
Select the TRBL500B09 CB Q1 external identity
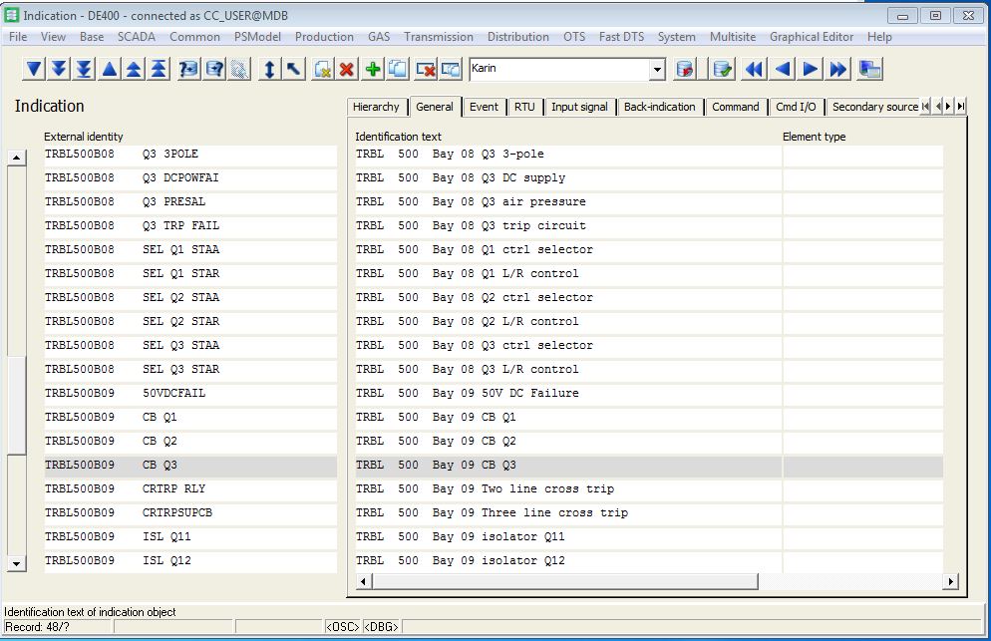click(x=190, y=418)
